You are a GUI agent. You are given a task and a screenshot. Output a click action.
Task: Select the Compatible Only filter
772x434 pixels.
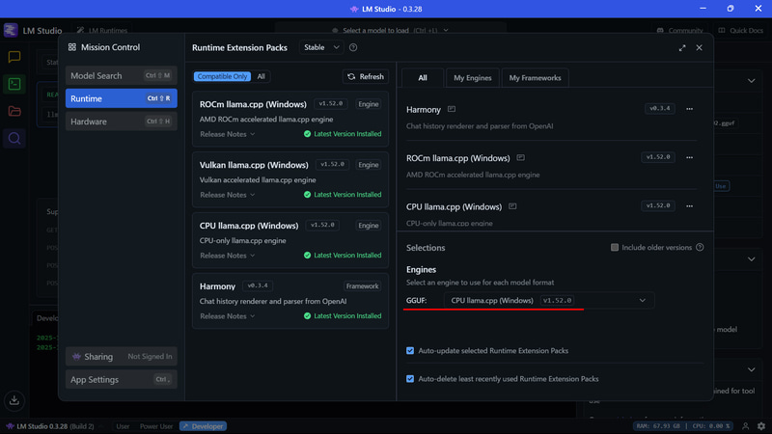pyautogui.click(x=222, y=76)
